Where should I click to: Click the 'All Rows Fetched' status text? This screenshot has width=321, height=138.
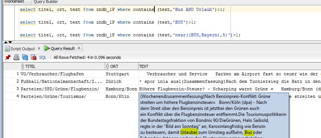tap(87, 58)
